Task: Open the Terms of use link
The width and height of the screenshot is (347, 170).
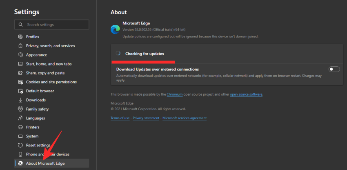Action: click(120, 118)
